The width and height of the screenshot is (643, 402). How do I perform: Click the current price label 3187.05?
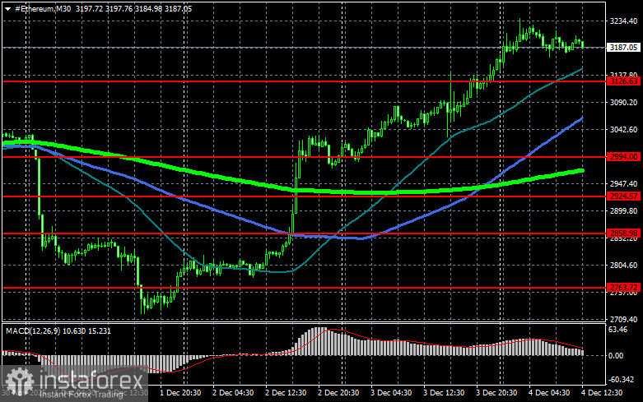pos(623,48)
